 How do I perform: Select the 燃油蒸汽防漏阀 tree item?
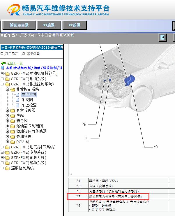coord(30,126)
